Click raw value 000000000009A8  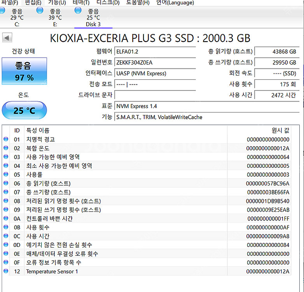(268, 236)
